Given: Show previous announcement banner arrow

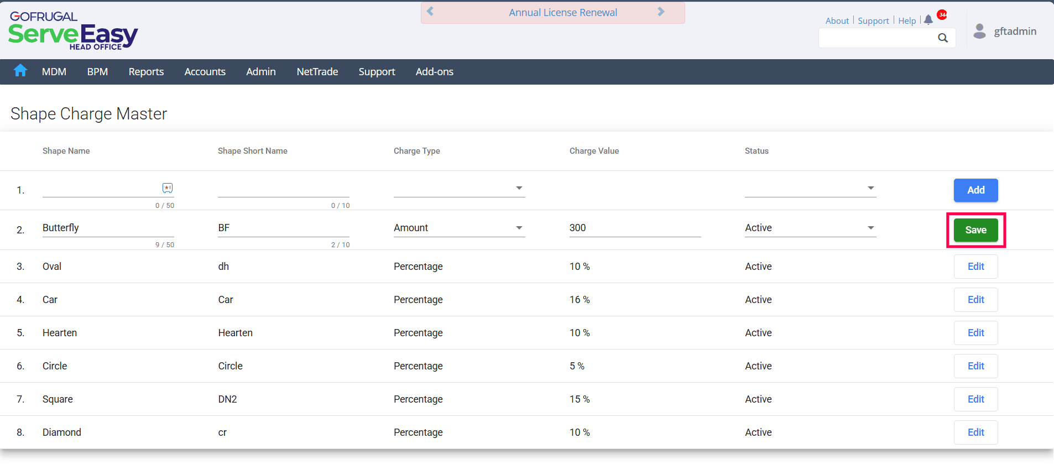Looking at the screenshot, I should point(430,12).
